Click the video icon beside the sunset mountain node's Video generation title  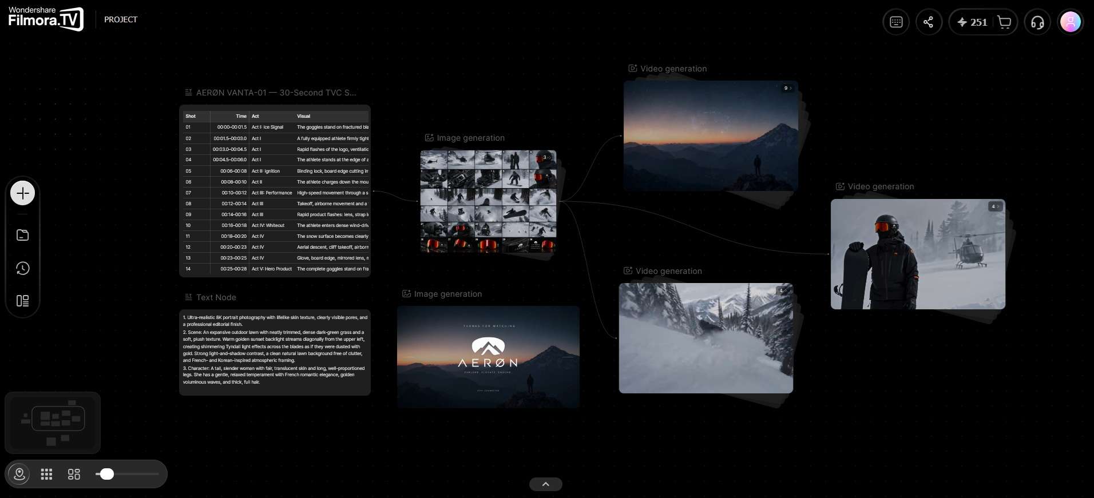tap(632, 68)
